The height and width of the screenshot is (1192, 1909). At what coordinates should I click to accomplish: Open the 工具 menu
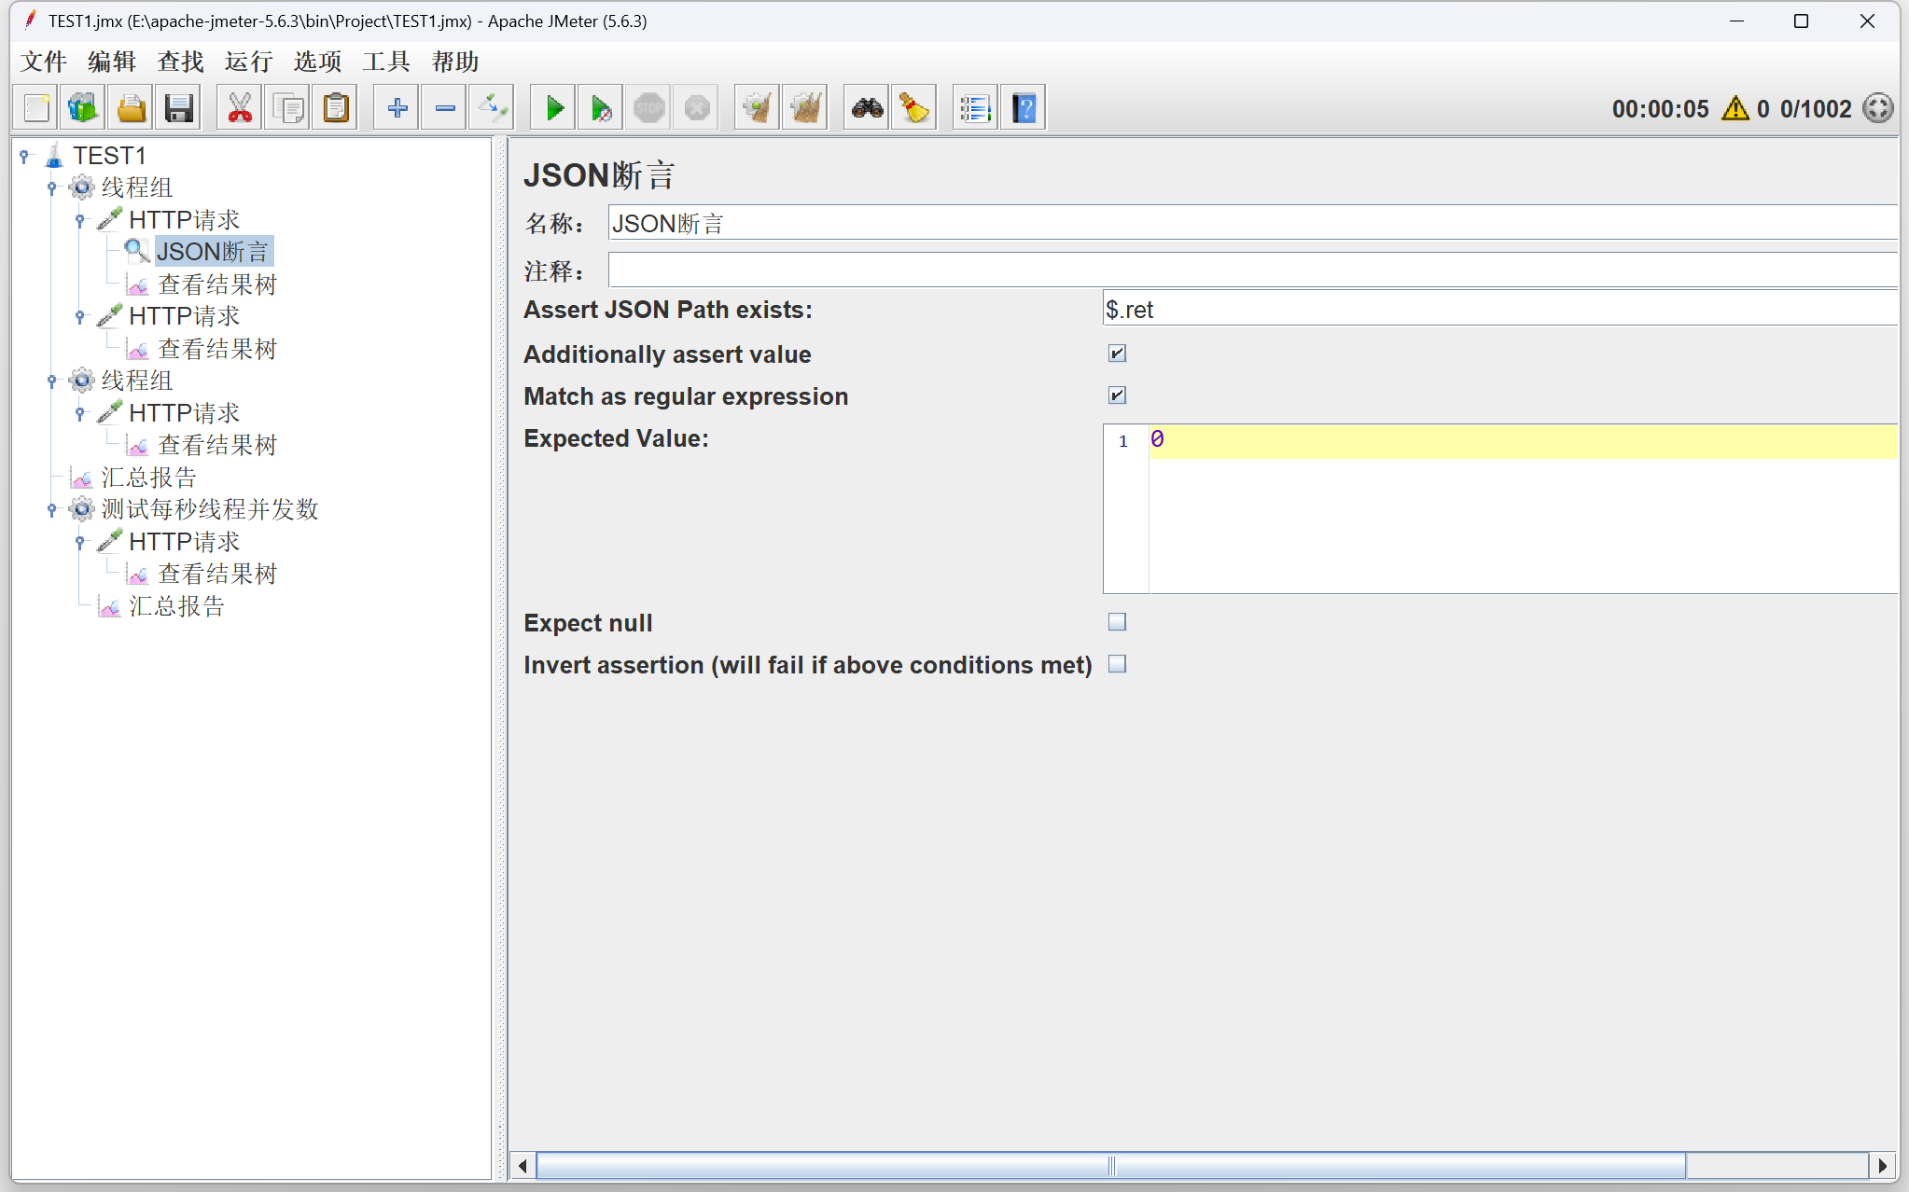click(386, 62)
